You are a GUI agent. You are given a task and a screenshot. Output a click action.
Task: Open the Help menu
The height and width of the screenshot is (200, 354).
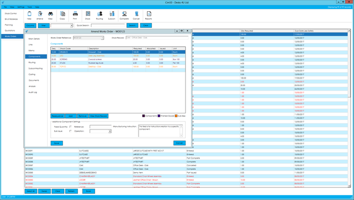(x=37, y=7)
